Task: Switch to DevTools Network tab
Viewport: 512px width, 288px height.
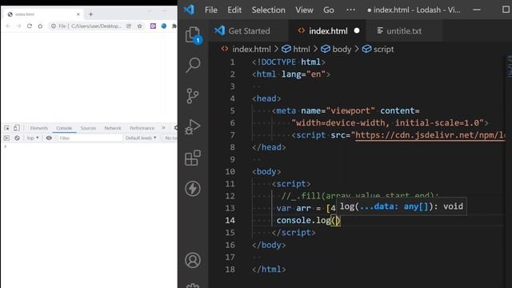Action: [113, 128]
